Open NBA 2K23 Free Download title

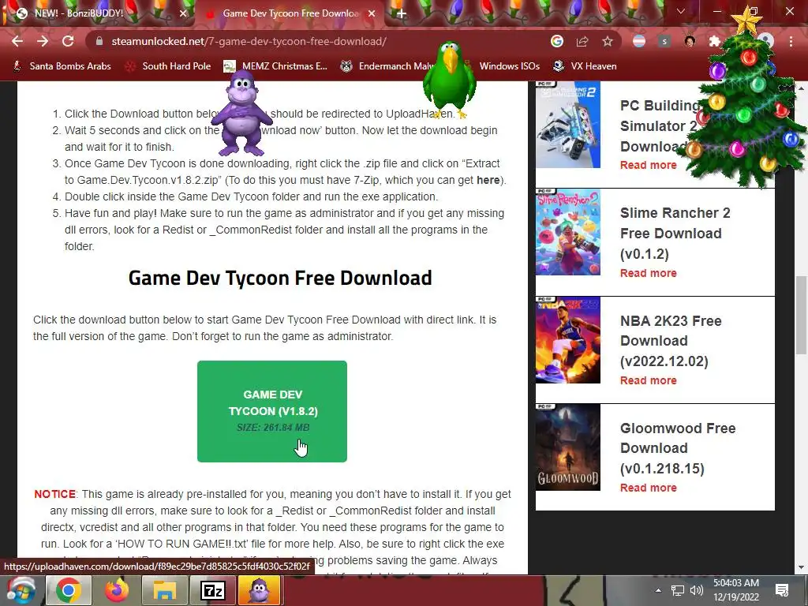point(671,341)
